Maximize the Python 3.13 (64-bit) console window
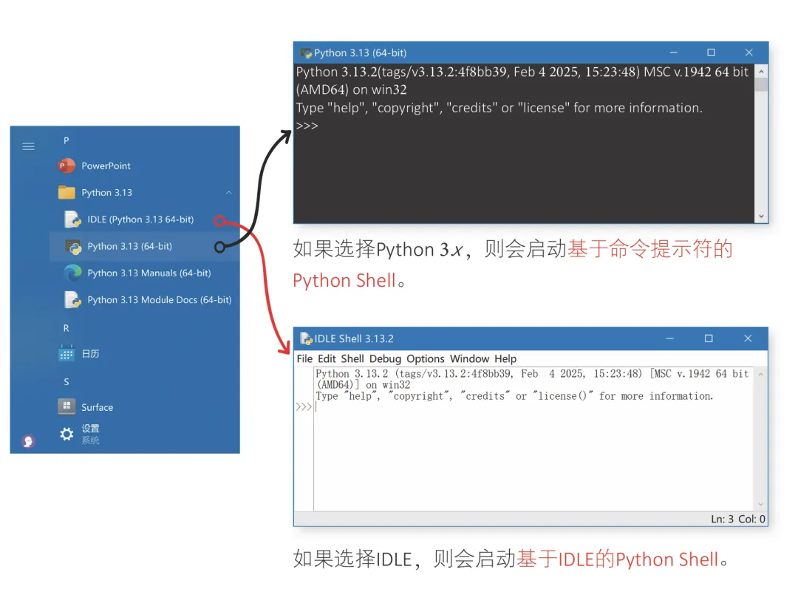Image resolution: width=798 pixels, height=589 pixels. (711, 52)
